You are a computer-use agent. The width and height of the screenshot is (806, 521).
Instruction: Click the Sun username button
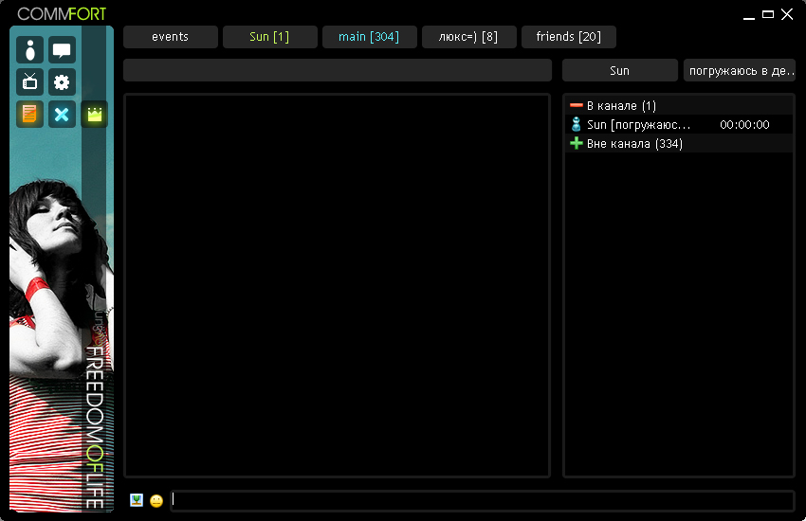pyautogui.click(x=619, y=71)
